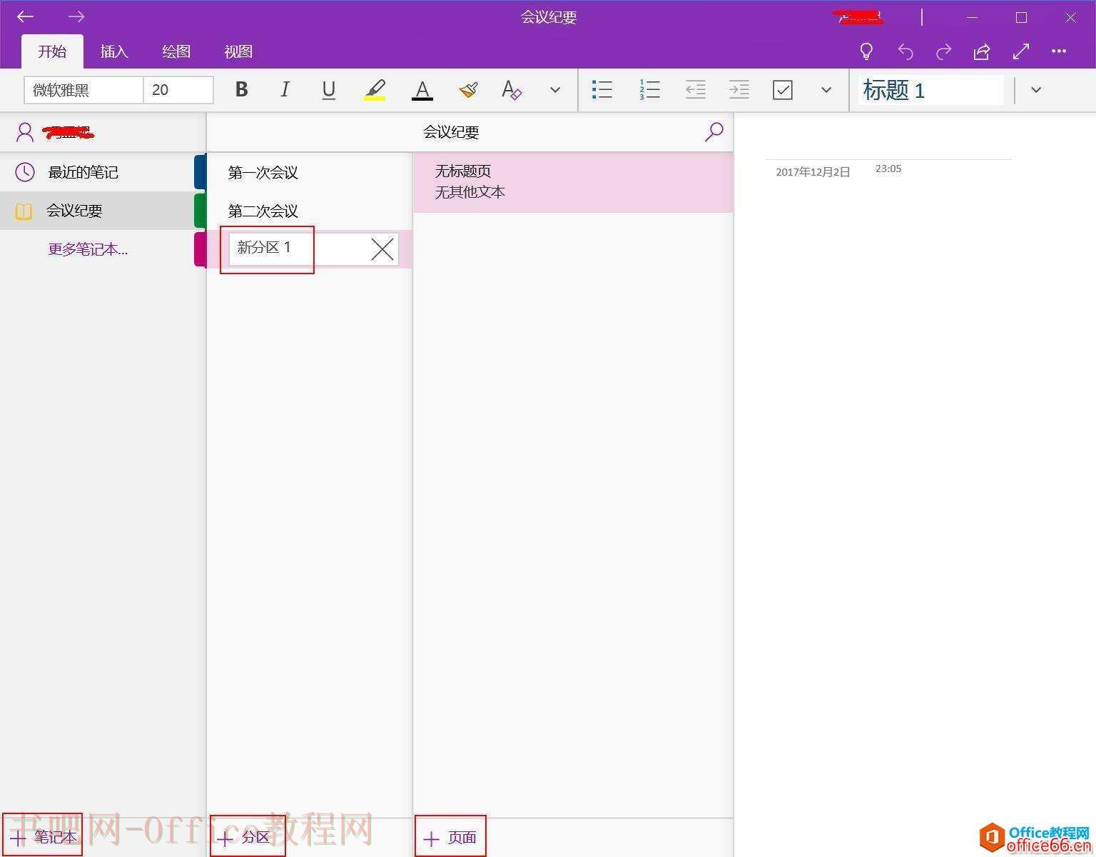Apply the font color button
The width and height of the screenshot is (1096, 857).
click(422, 89)
